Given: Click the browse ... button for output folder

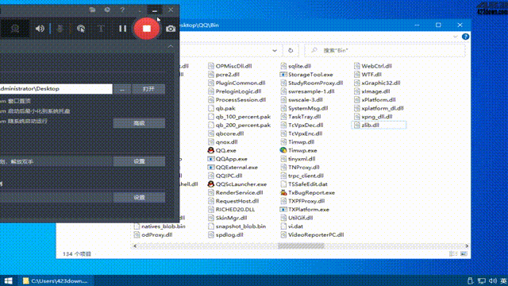Looking at the screenshot, I should tap(122, 89).
